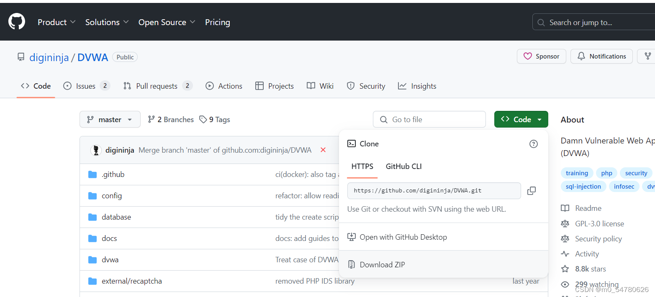Open the Product menu chevron
The image size is (655, 297).
coord(73,22)
